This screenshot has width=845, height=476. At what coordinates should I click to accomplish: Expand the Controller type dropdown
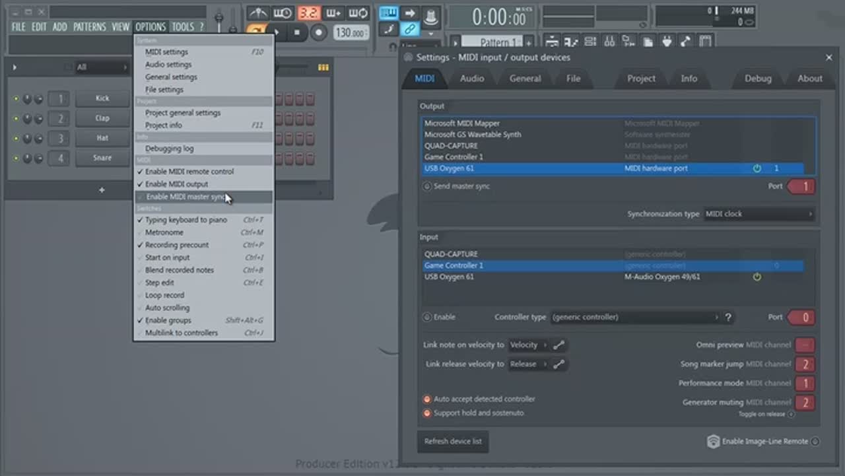pos(635,318)
